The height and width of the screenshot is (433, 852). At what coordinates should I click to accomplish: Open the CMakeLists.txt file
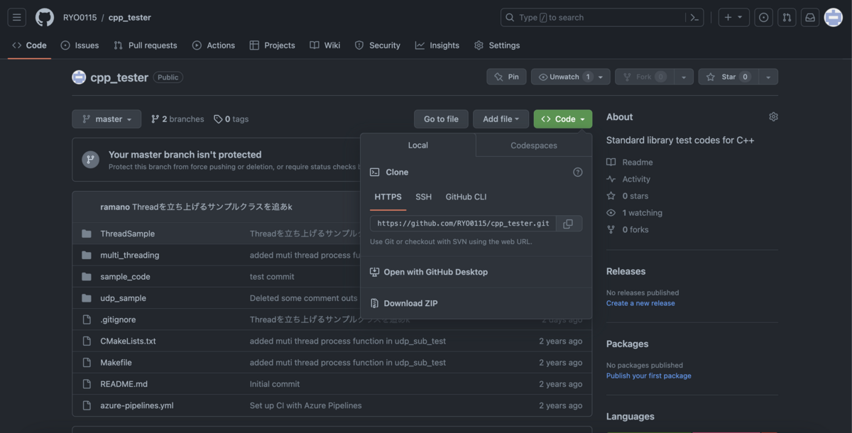129,341
